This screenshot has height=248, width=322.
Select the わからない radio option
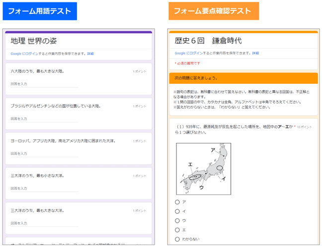click(177, 239)
